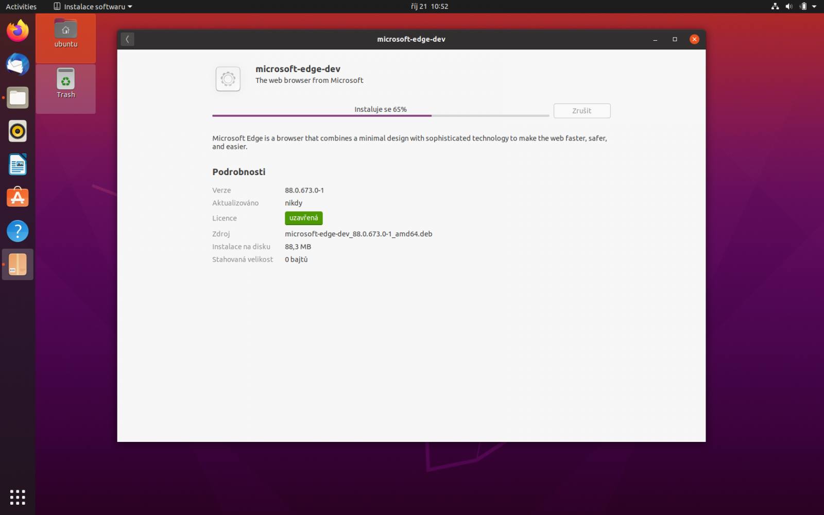Image resolution: width=824 pixels, height=515 pixels.
Task: Click the uzavřená license badge
Action: coord(303,218)
